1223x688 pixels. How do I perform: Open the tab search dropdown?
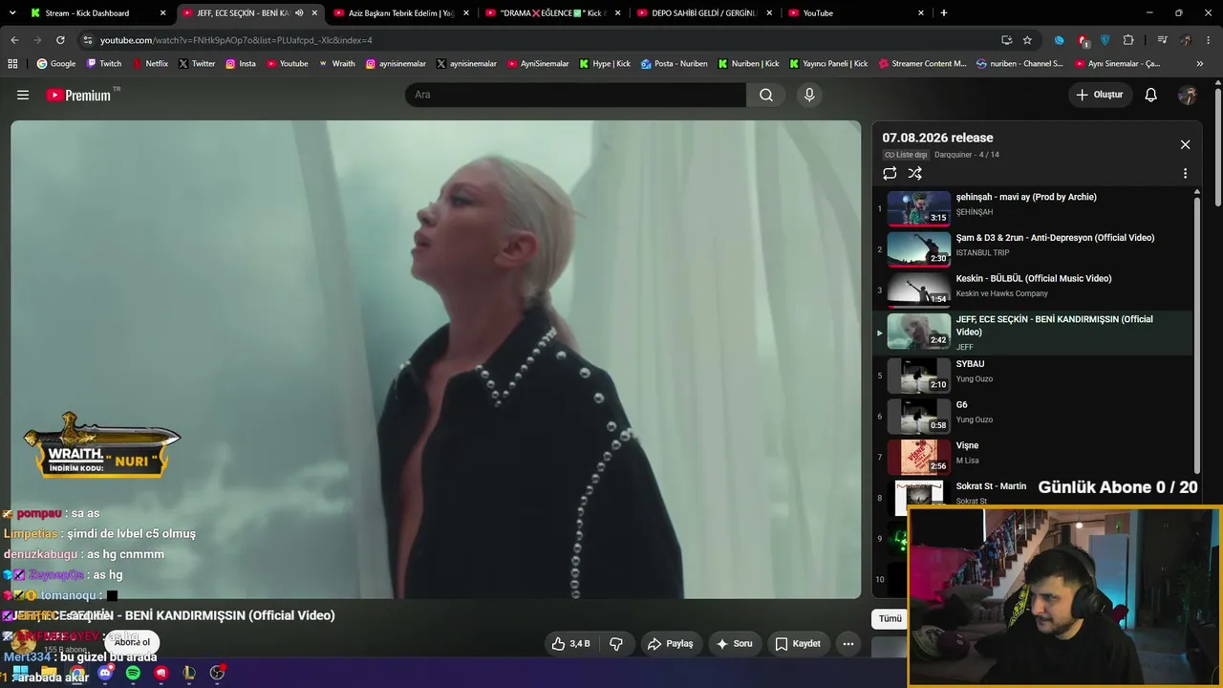pyautogui.click(x=13, y=13)
